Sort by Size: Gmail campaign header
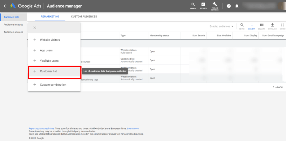 tap(273, 36)
